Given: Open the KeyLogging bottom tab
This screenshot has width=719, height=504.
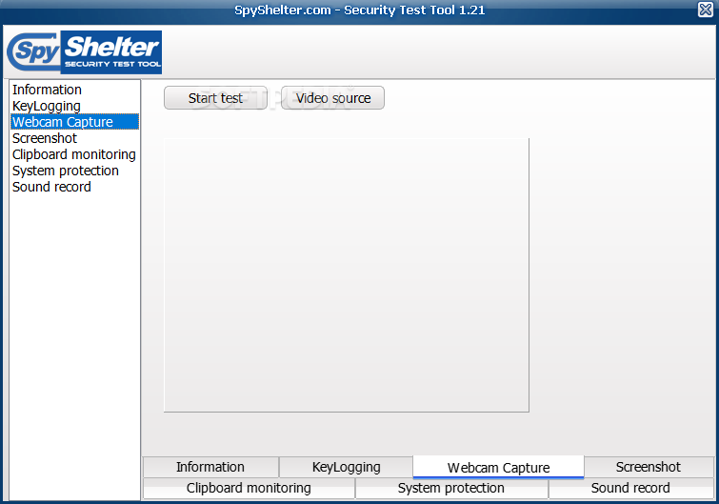Looking at the screenshot, I should tap(347, 467).
